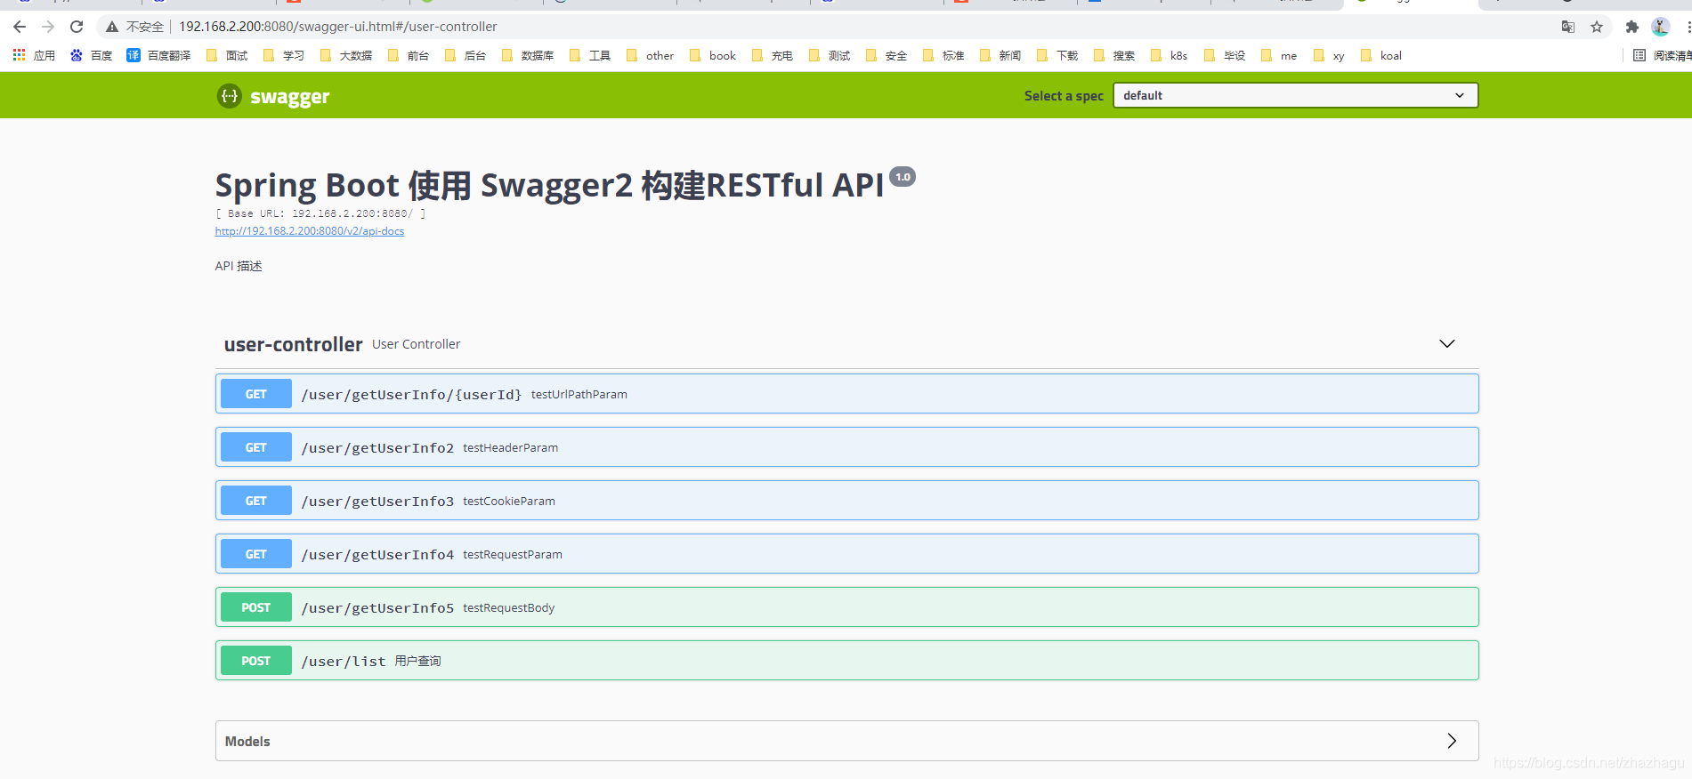1692x779 pixels.
Task: Open the xy bookmark folder
Action: pos(1329,55)
